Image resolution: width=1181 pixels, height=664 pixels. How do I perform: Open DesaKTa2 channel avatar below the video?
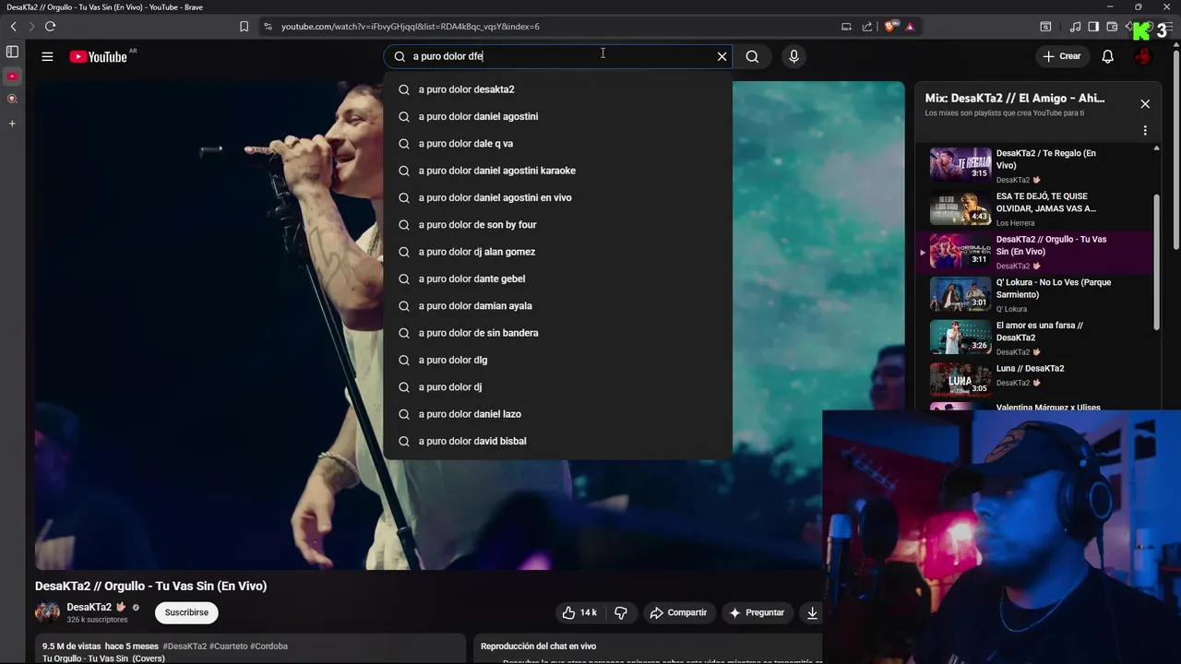[47, 612]
